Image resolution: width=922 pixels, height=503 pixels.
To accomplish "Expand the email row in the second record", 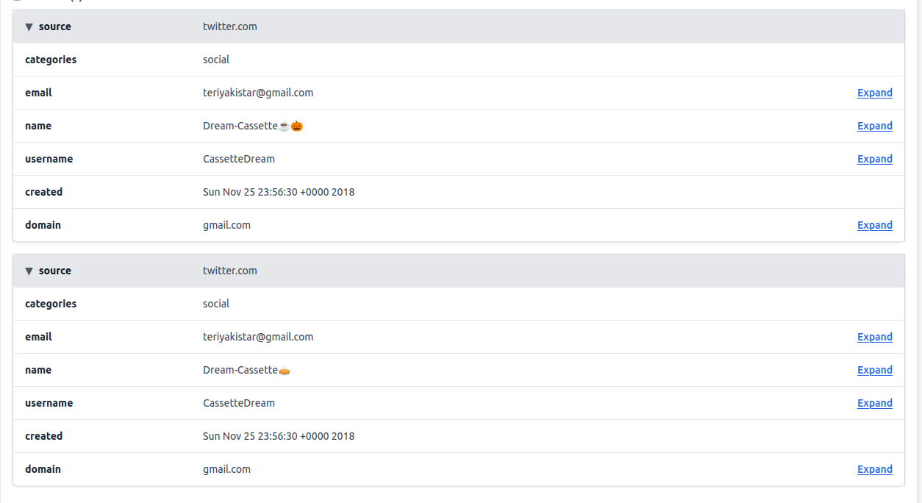I will pos(874,337).
